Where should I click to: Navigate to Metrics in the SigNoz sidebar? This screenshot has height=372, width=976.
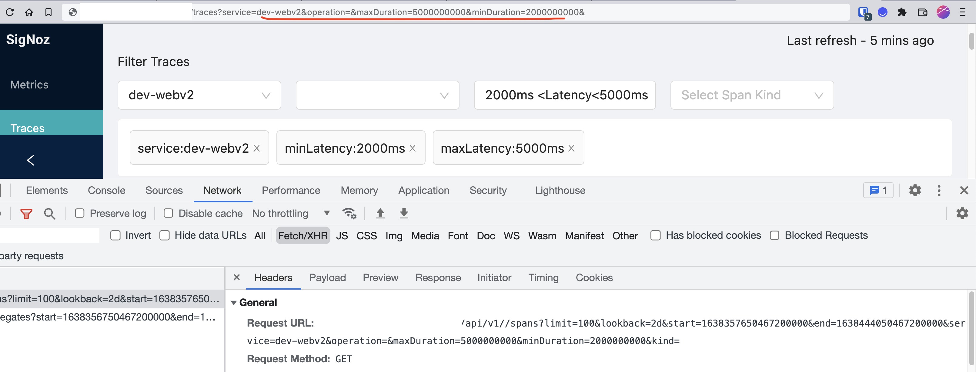click(29, 85)
